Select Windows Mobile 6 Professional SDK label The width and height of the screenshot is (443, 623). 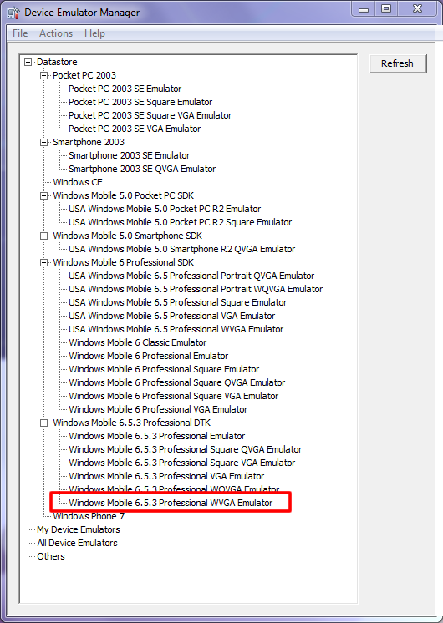coord(123,262)
